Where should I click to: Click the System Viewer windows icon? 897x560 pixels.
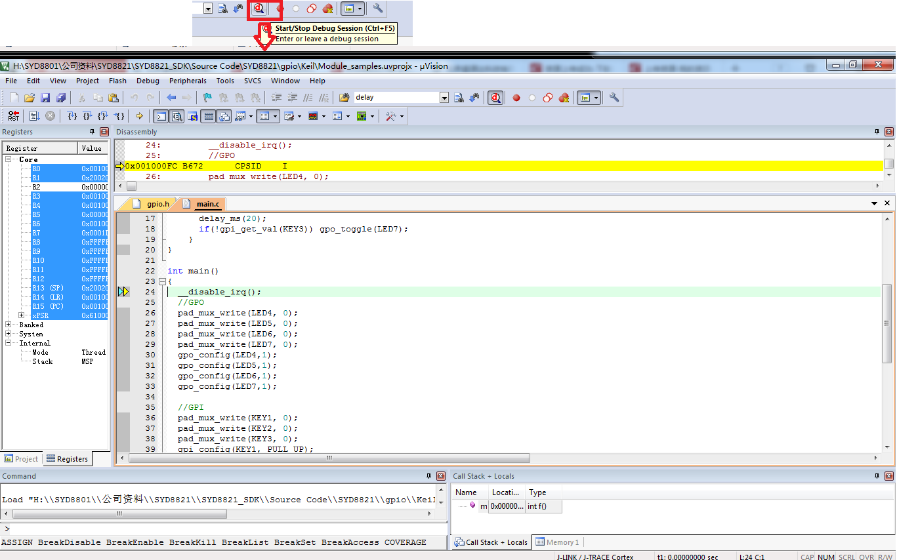pos(362,116)
